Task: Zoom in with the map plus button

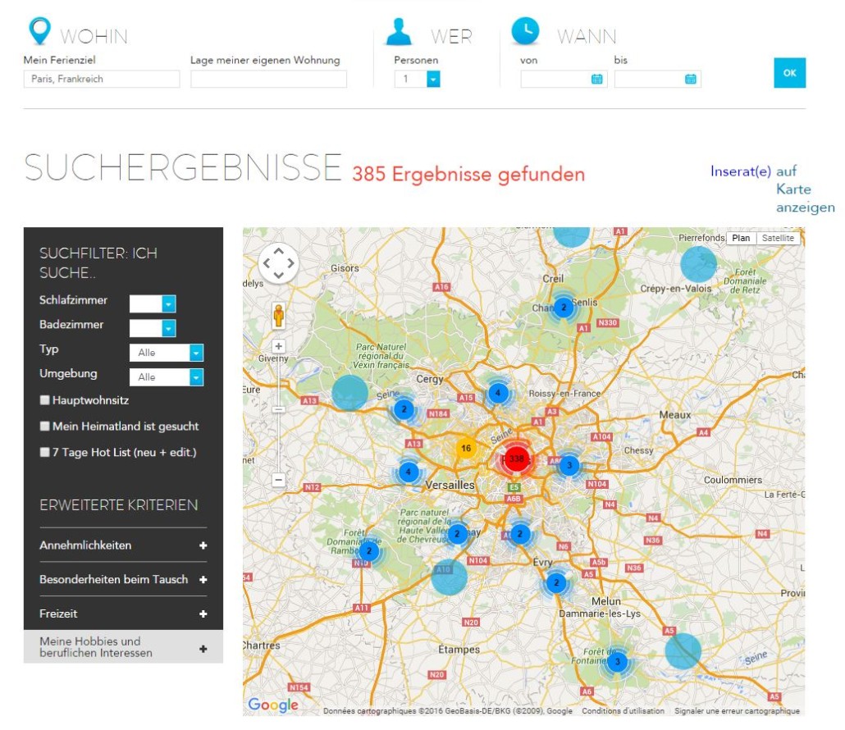Action: tap(278, 346)
